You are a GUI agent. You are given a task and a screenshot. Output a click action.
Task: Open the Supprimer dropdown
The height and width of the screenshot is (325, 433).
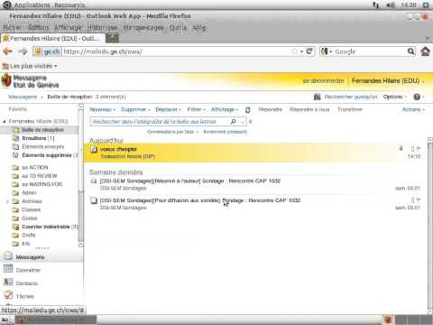coord(135,109)
